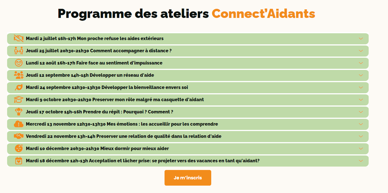Open the Mieux dormir pour mieux aider row
The image size is (388, 193).
pyautogui.click(x=188, y=149)
